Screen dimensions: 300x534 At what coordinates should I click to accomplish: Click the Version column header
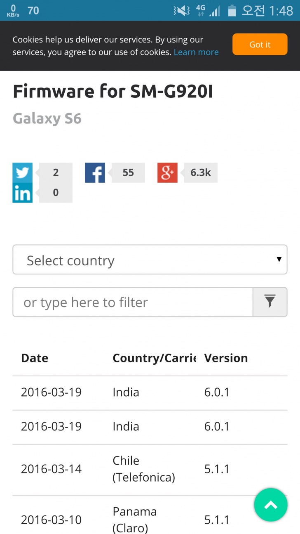226,358
